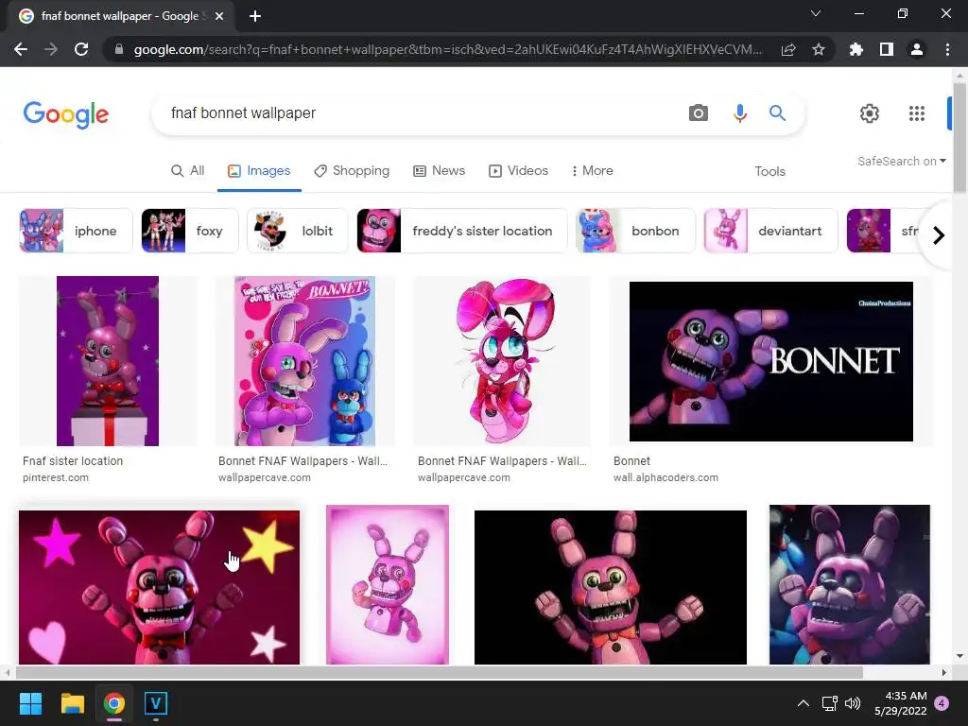
Task: Open notification center badge
Action: 942,703
